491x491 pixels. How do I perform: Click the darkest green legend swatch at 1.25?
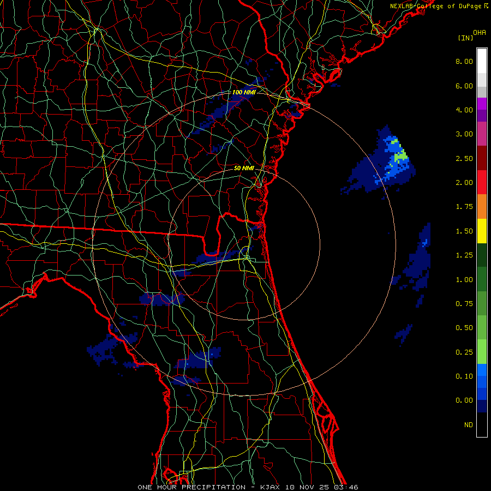pos(482,255)
